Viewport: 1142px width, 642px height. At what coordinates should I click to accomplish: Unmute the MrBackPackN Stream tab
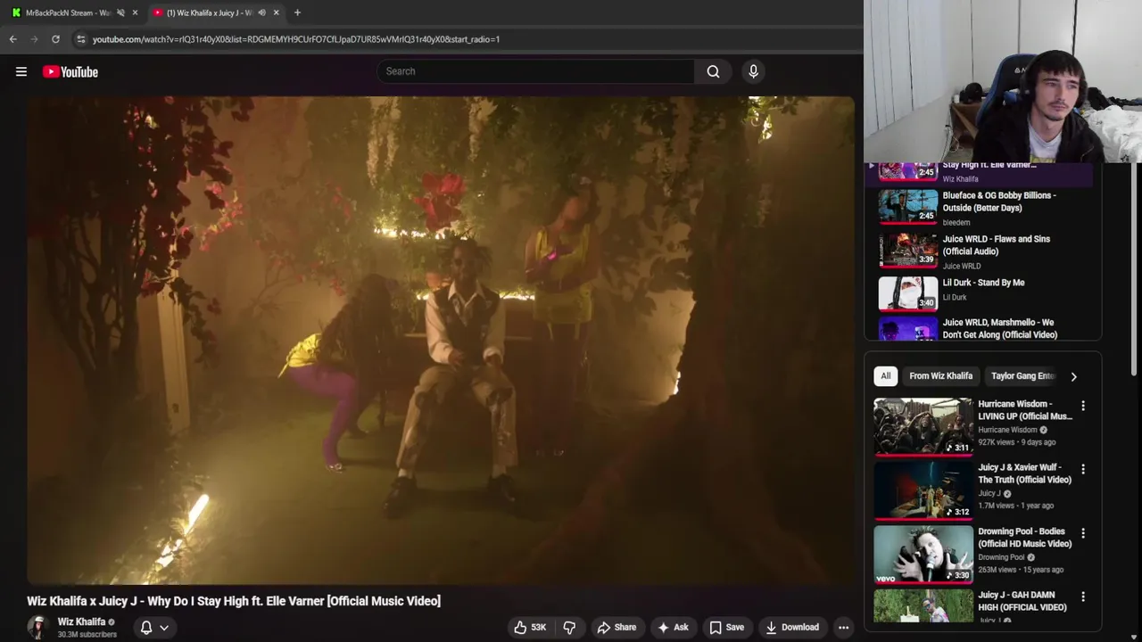[120, 12]
